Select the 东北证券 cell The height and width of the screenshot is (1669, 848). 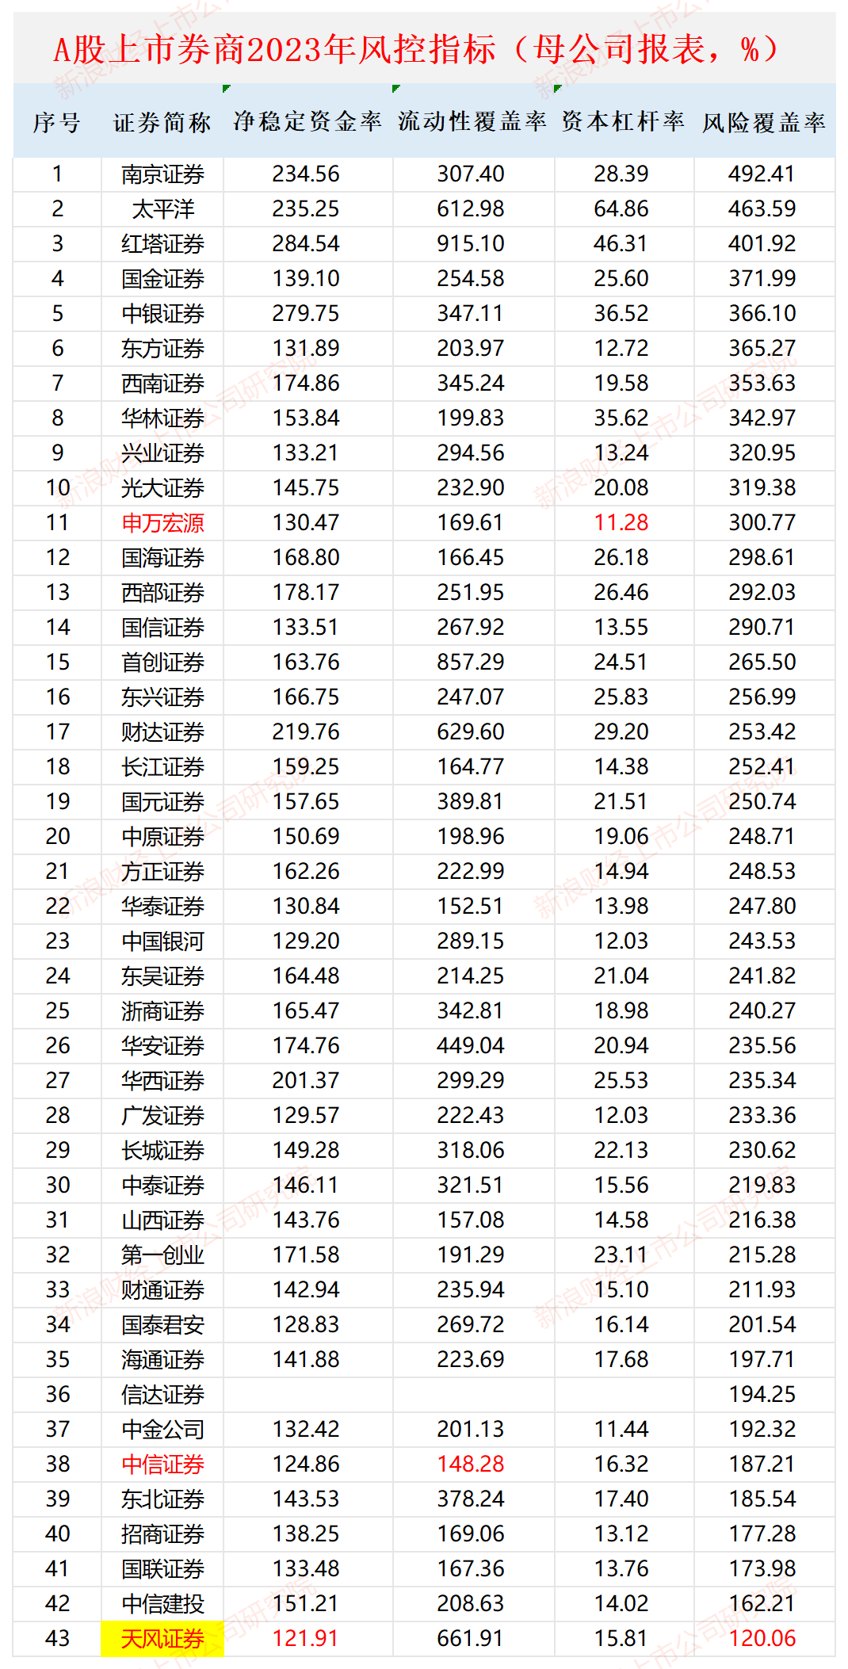point(162,1499)
